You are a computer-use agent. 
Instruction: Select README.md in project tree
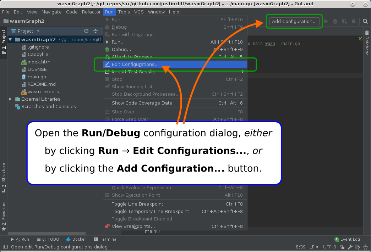(42, 84)
